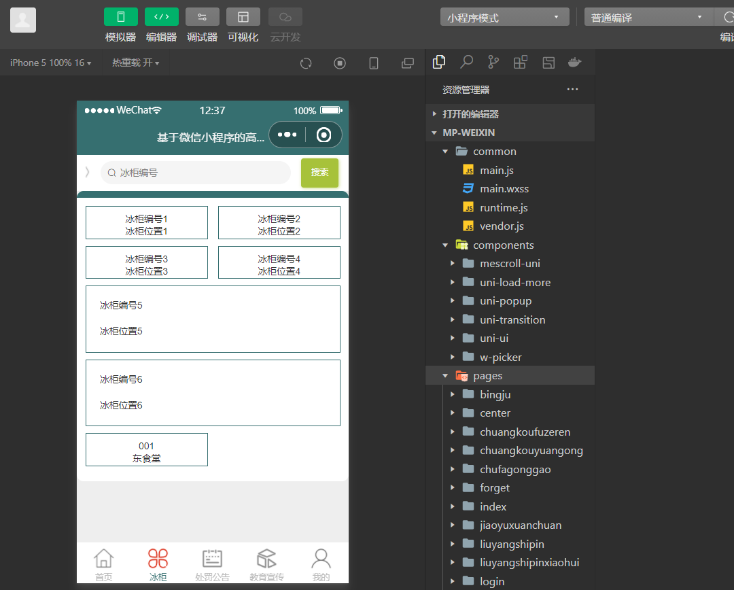The width and height of the screenshot is (734, 590).
Task: Expand the center folder
Action: coord(510,413)
